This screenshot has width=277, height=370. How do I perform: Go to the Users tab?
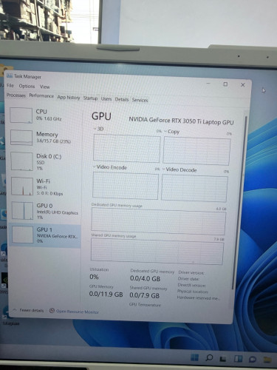coord(106,98)
